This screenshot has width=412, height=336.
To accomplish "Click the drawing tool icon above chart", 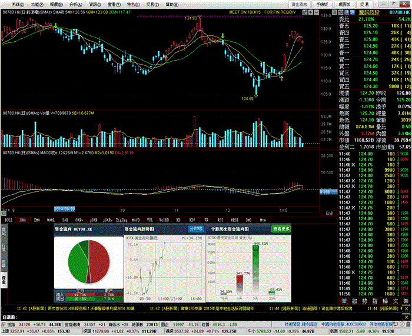I will (x=305, y=12).
